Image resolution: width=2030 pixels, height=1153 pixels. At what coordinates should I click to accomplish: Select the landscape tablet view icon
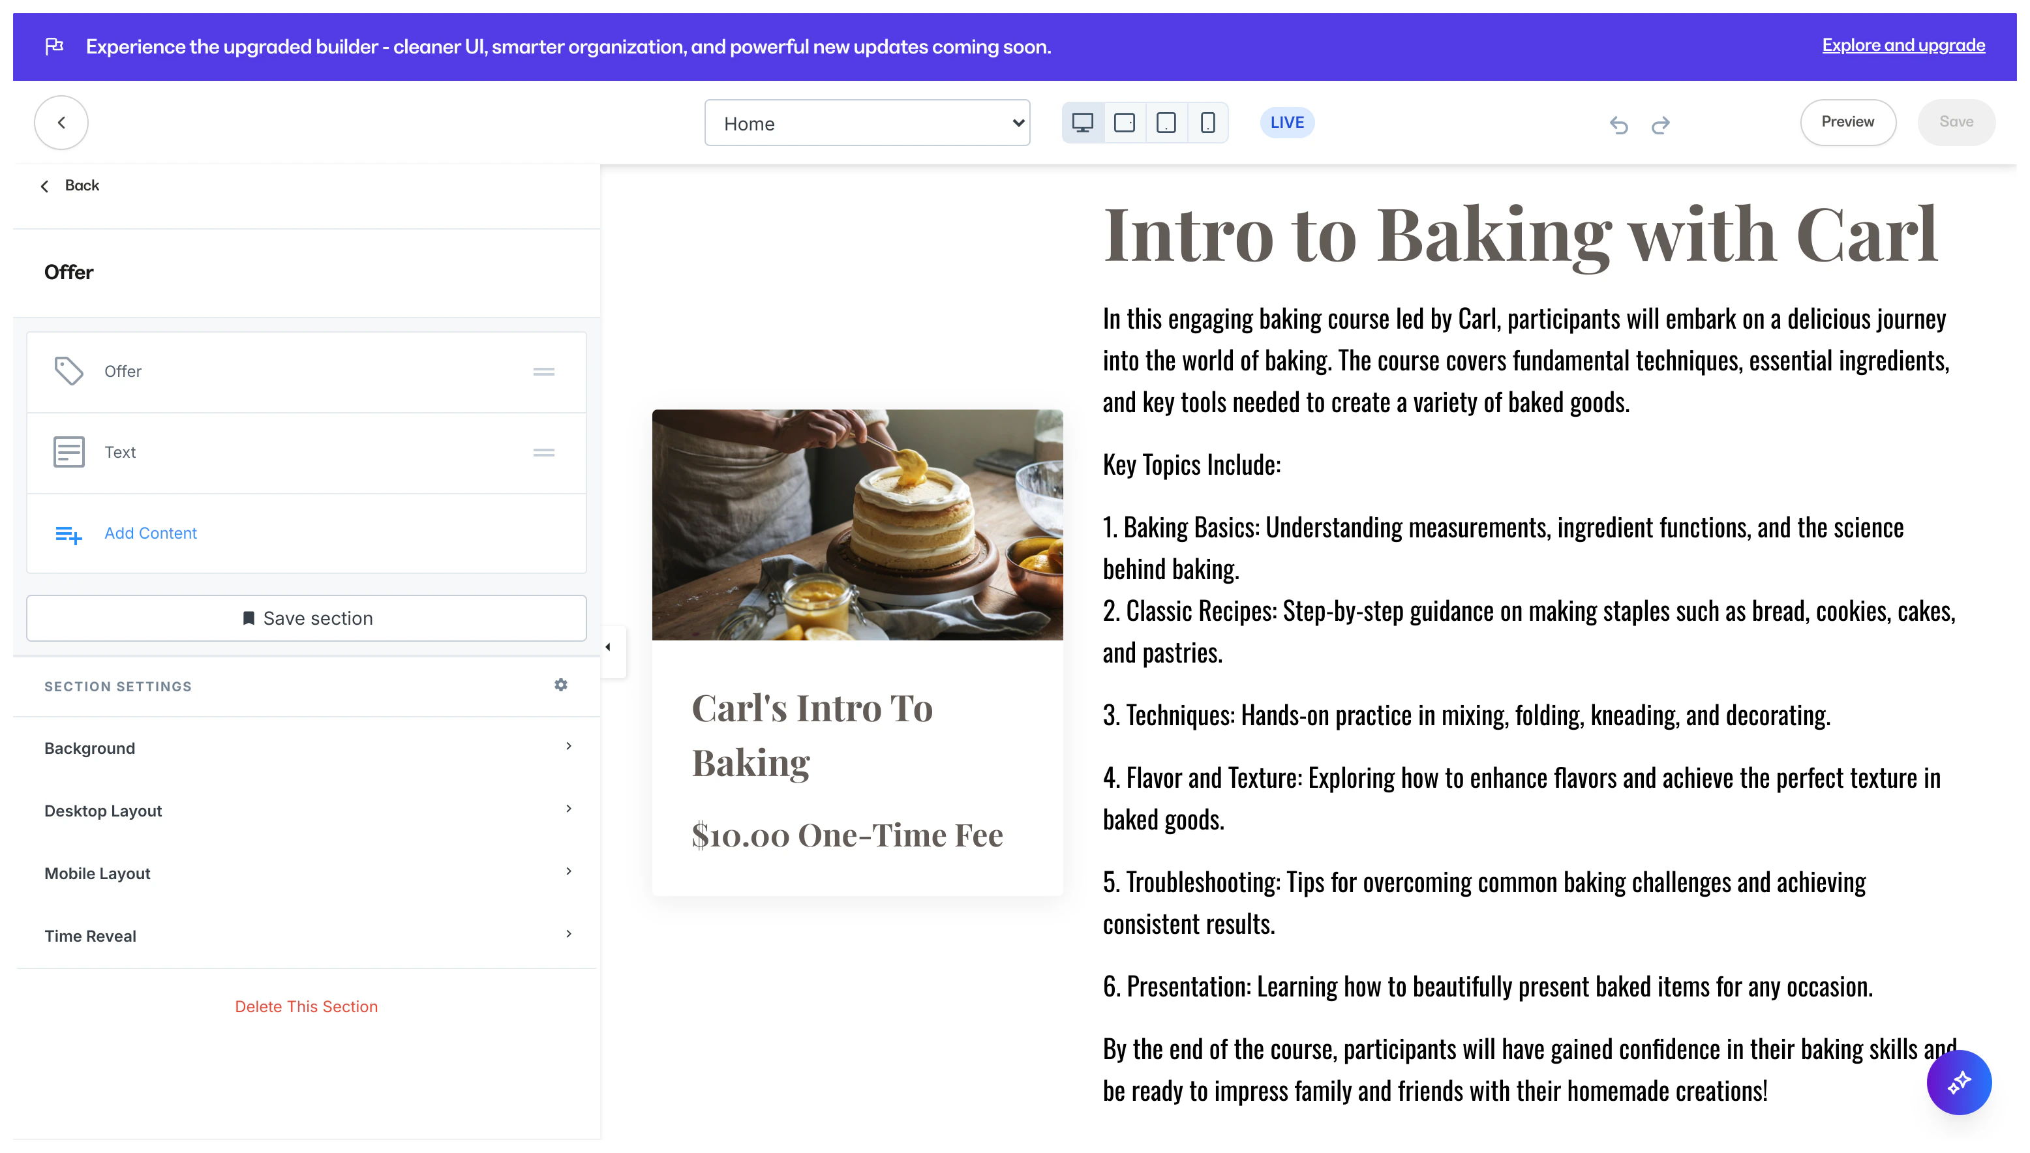point(1124,123)
